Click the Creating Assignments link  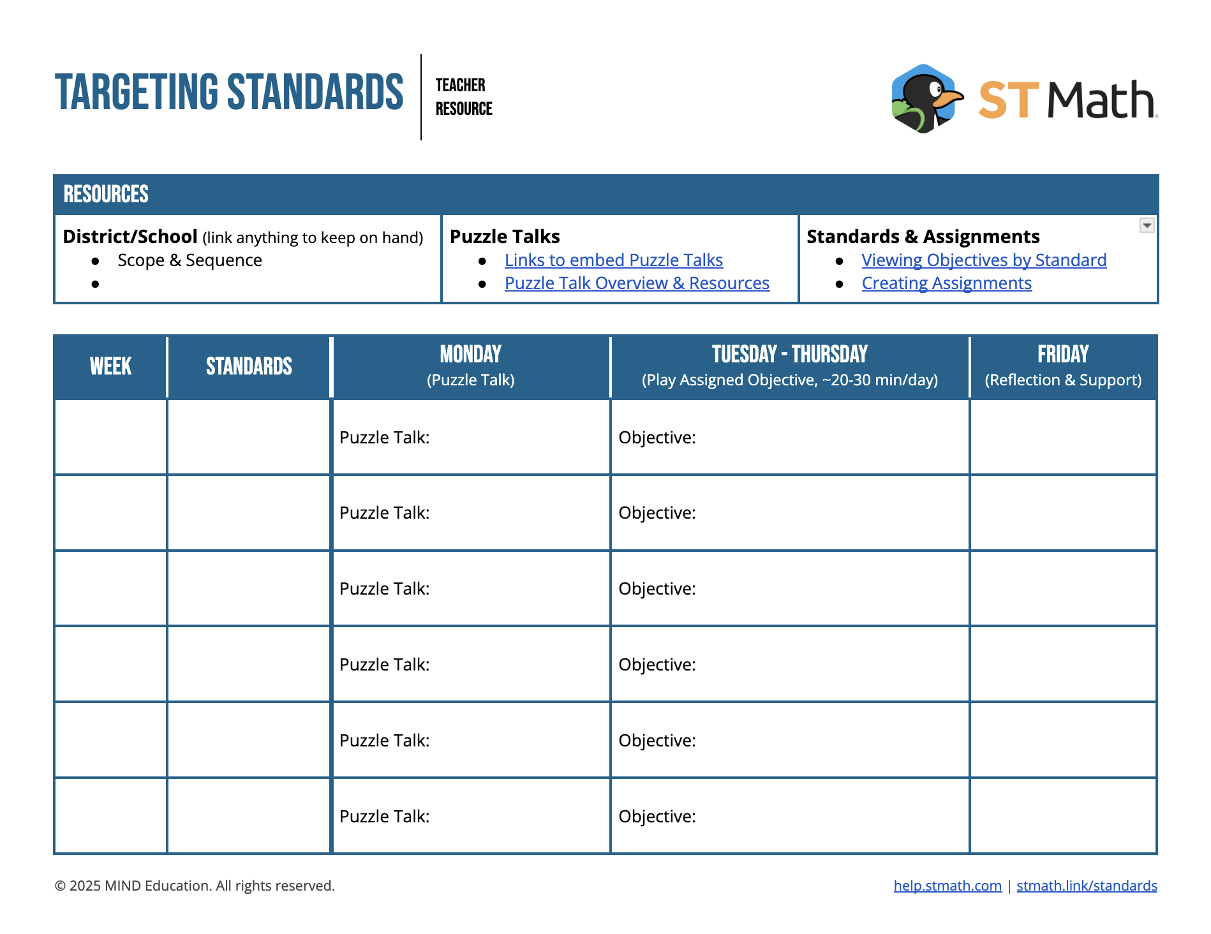click(946, 283)
